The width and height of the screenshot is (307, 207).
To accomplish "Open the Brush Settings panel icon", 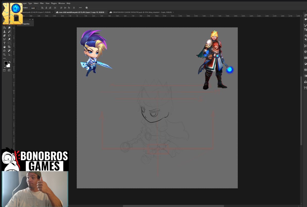I will point(305,25).
